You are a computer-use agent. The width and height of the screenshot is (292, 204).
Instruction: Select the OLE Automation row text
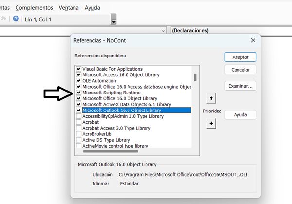tap(99, 81)
